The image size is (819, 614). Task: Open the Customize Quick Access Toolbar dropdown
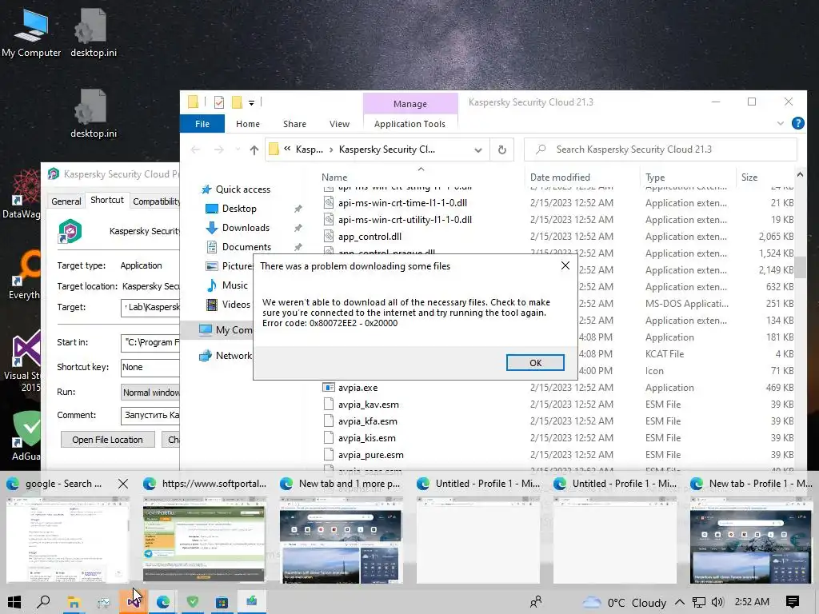(x=251, y=103)
